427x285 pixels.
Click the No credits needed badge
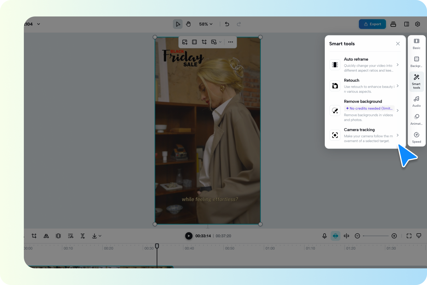tap(369, 108)
